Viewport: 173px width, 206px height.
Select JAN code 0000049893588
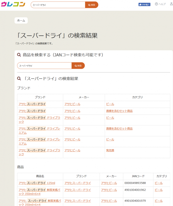[135, 183]
